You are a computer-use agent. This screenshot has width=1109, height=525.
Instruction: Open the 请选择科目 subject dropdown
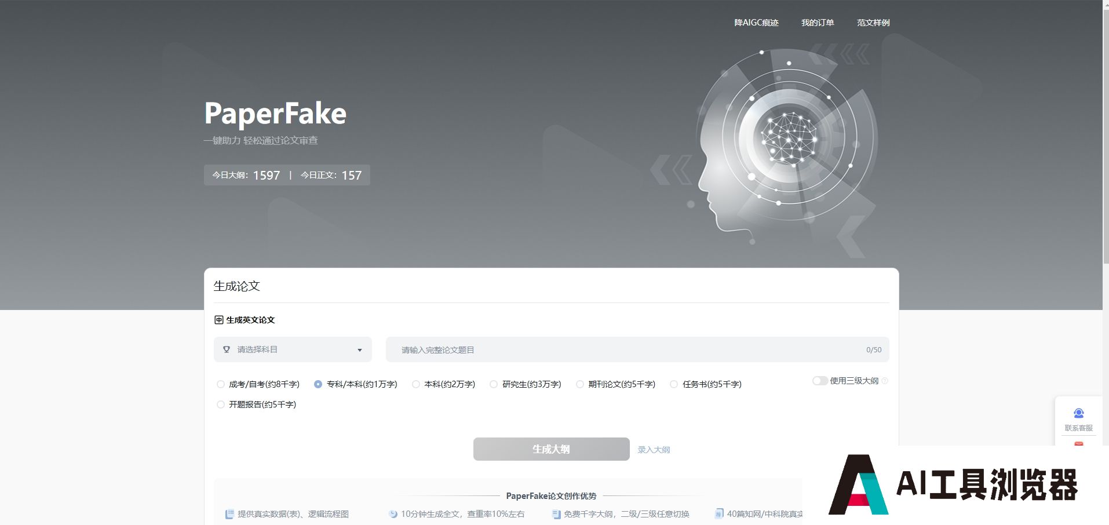coord(293,349)
